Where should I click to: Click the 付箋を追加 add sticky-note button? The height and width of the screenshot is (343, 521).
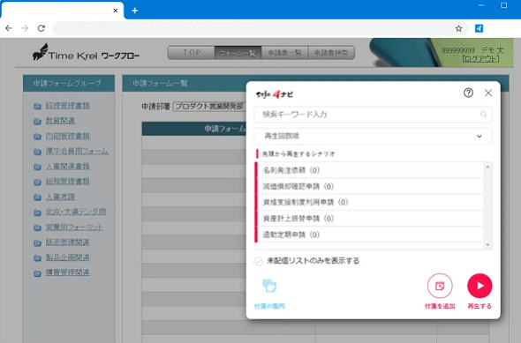(x=440, y=286)
